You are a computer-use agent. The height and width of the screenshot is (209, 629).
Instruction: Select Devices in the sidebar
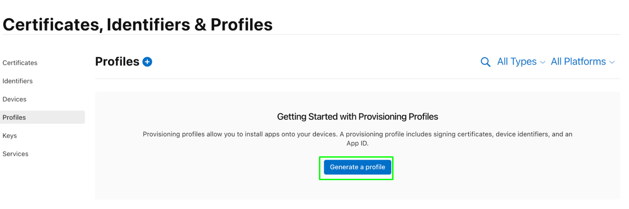click(x=14, y=99)
